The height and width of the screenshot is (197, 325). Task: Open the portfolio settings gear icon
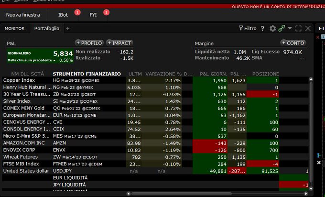point(272,28)
